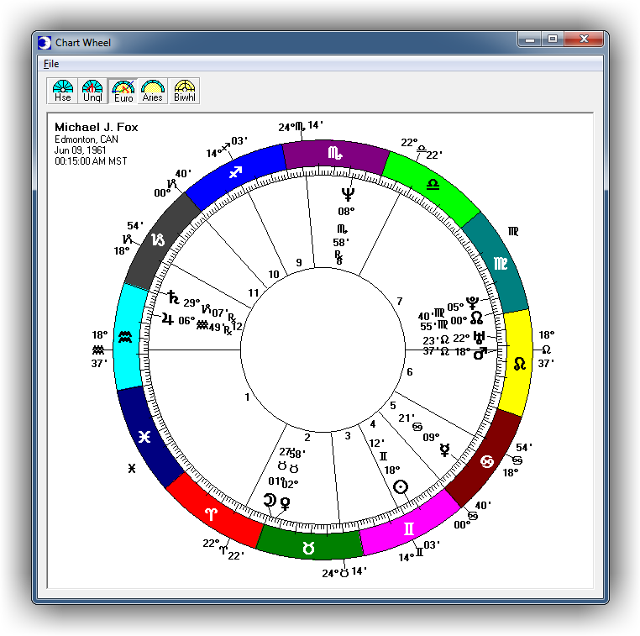
Task: Click the 14° Sagittarius 03' cusp label
Action: 227,147
